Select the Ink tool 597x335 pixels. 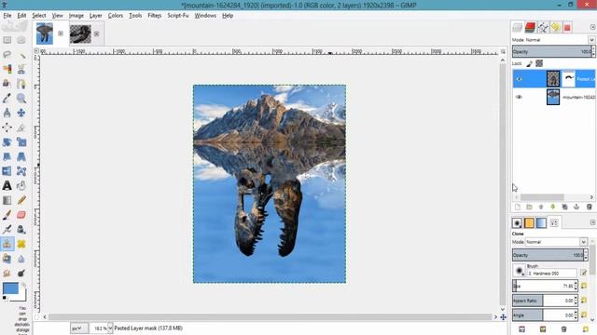point(21,229)
